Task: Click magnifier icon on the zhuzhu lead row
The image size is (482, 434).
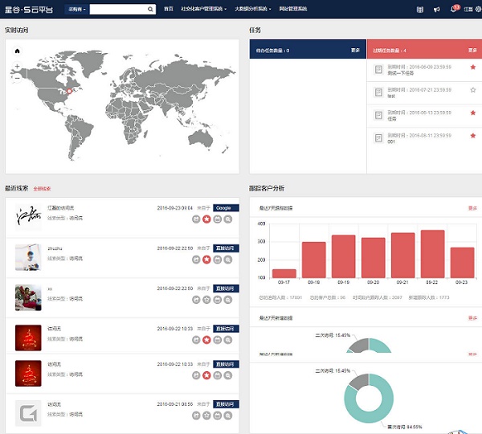Action: point(228,259)
